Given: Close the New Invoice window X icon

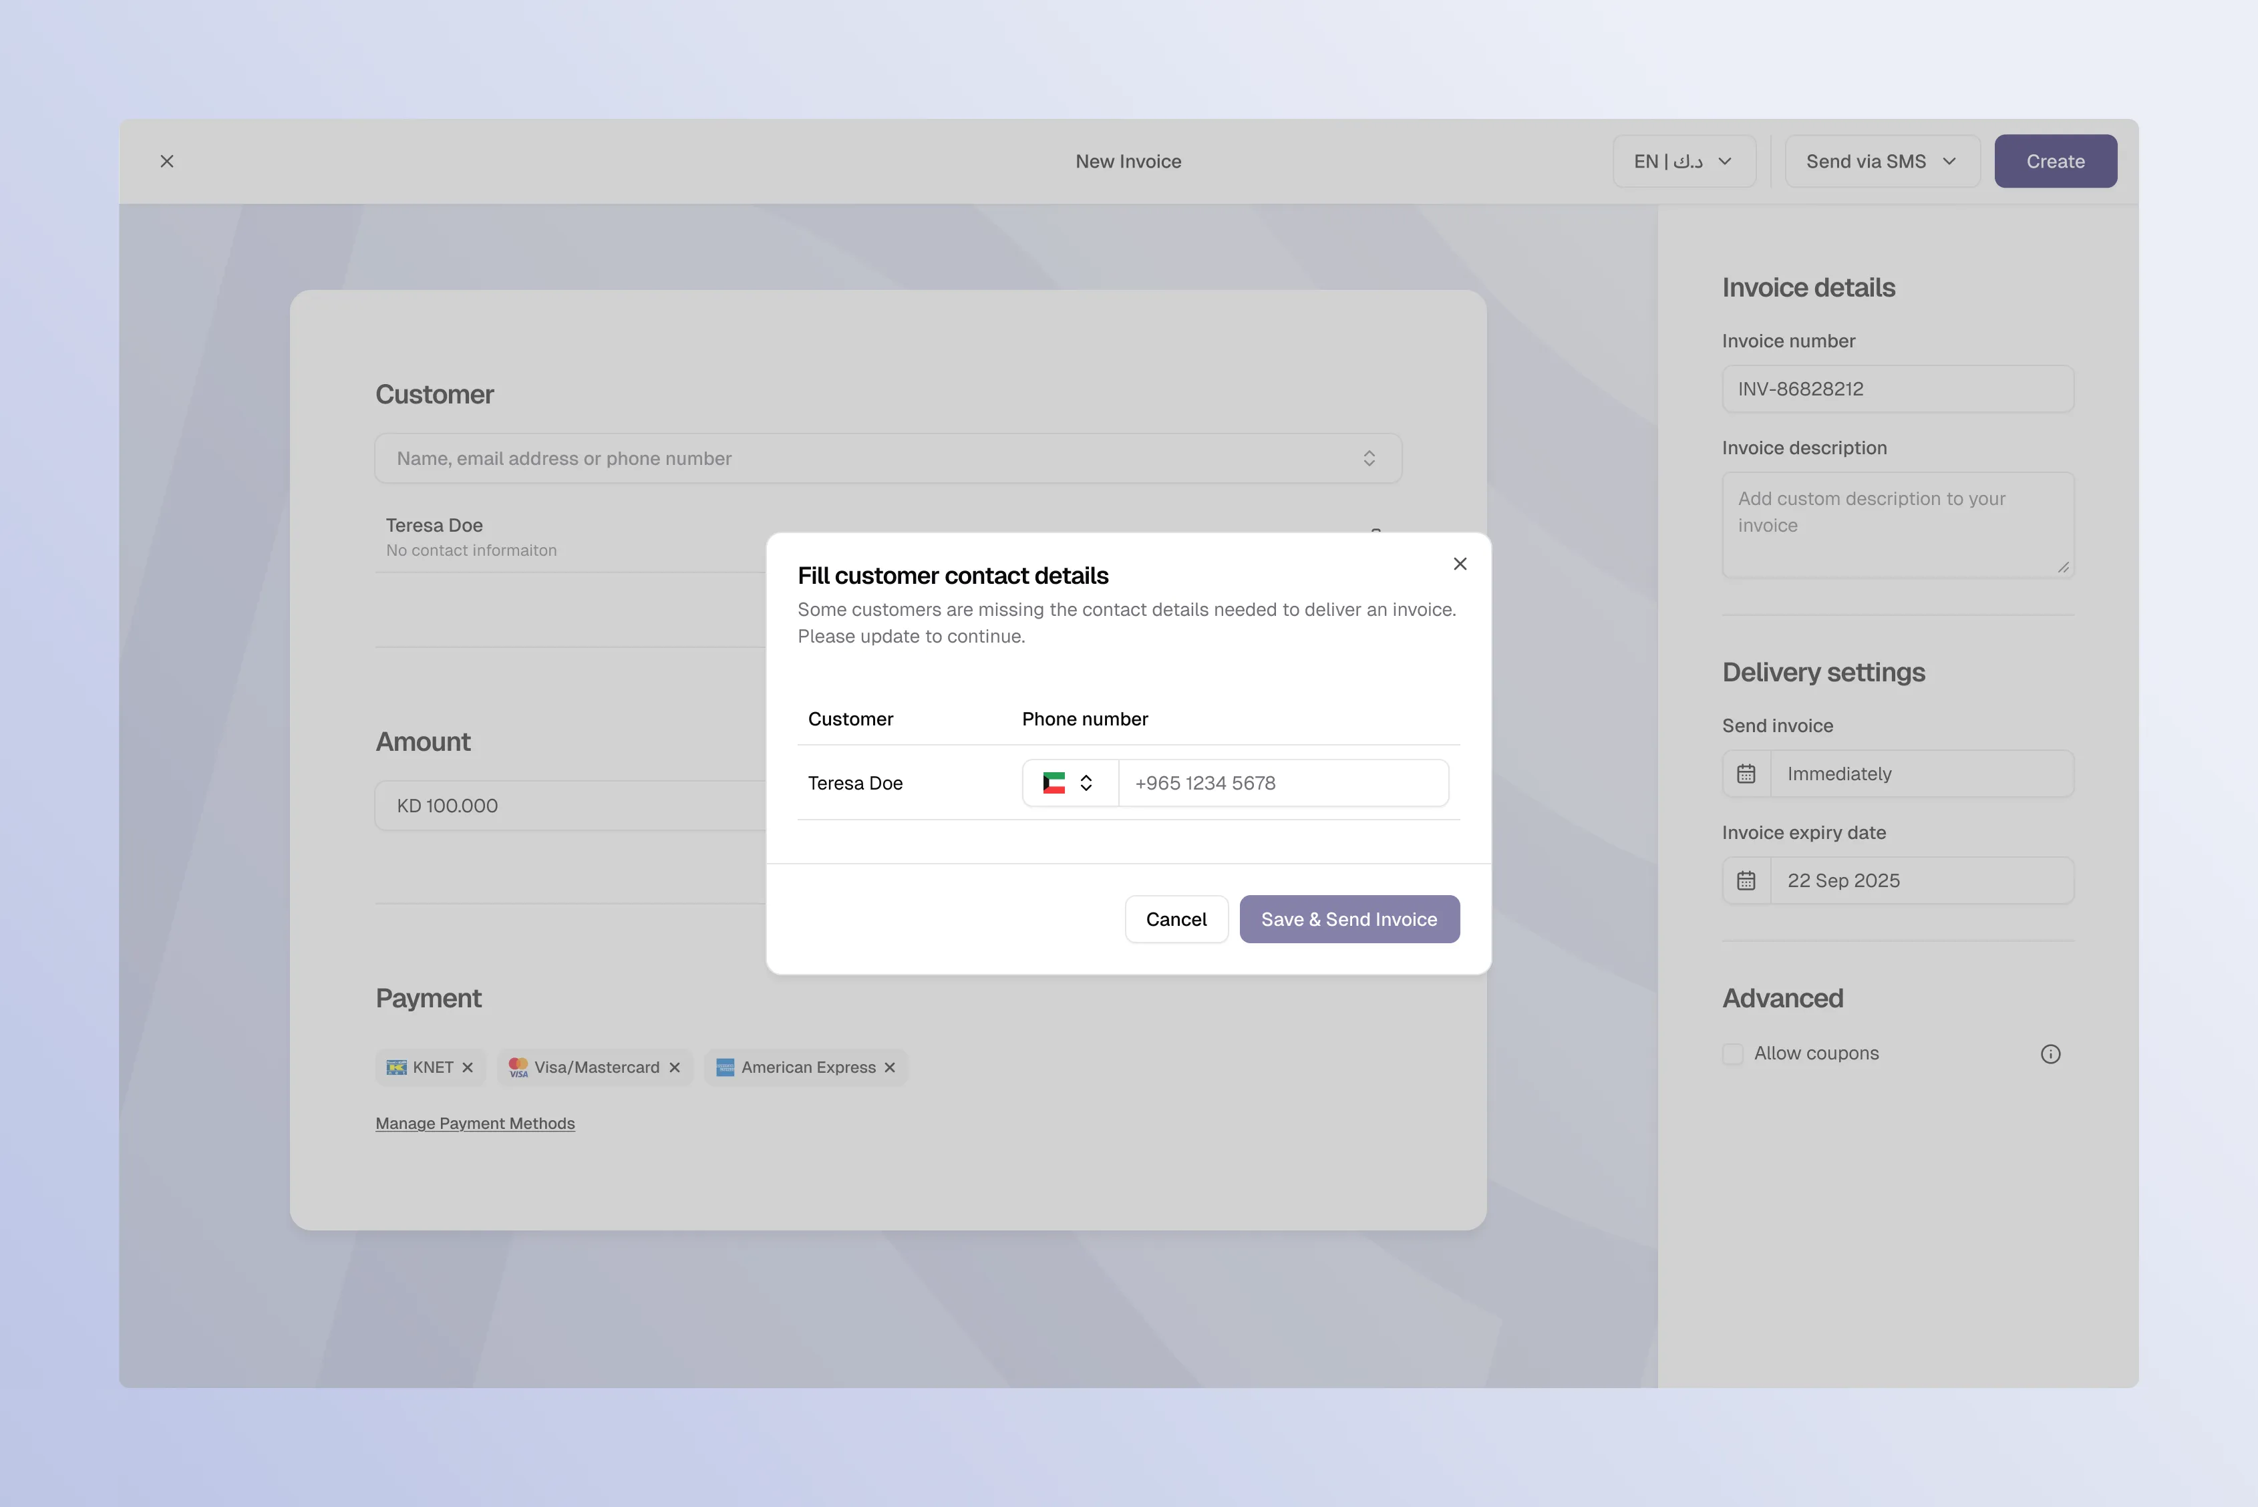Looking at the screenshot, I should click(167, 162).
